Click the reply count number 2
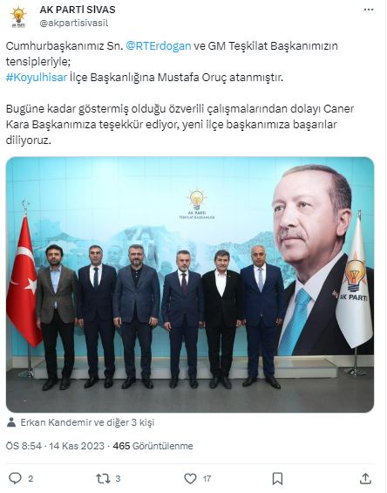This screenshot has width=387, height=493. pos(31,479)
